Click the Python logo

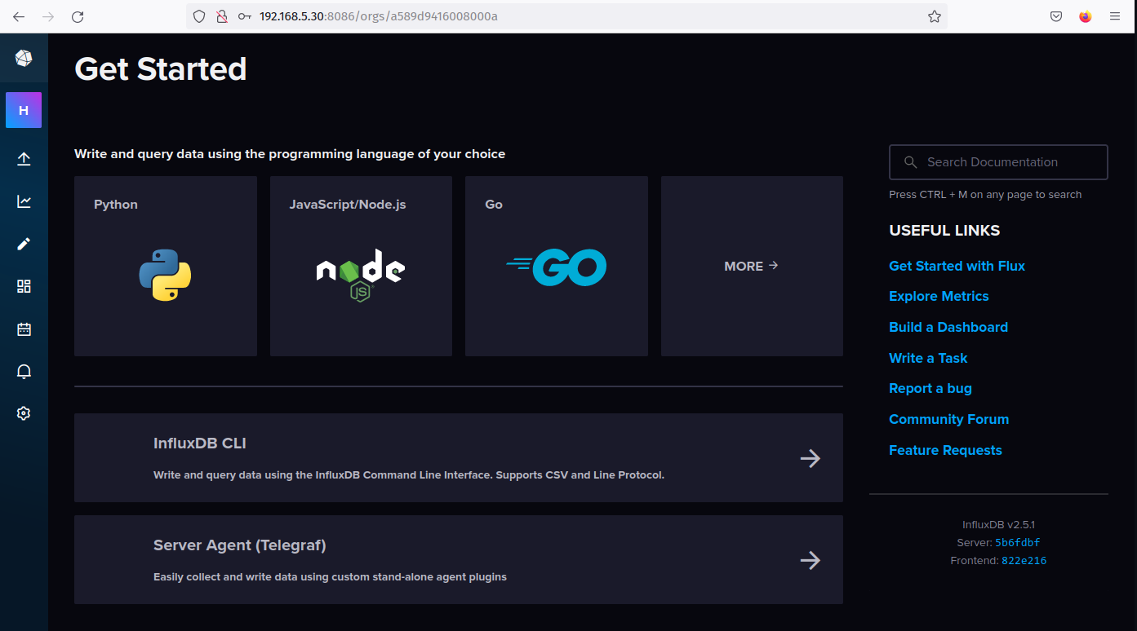click(x=165, y=276)
